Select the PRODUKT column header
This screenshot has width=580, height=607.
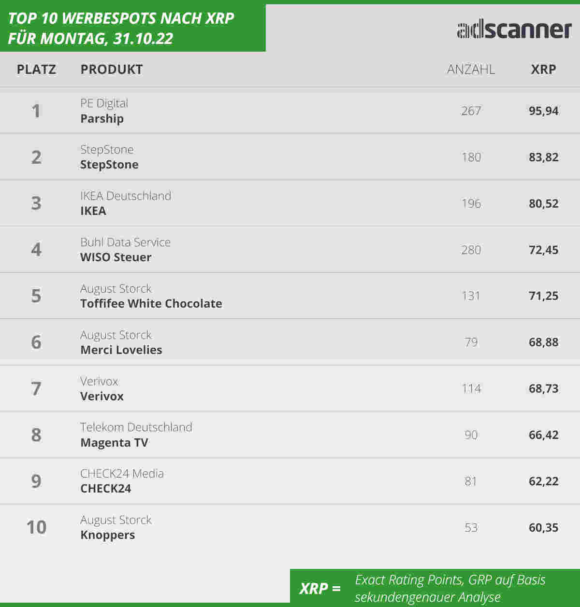pos(112,70)
